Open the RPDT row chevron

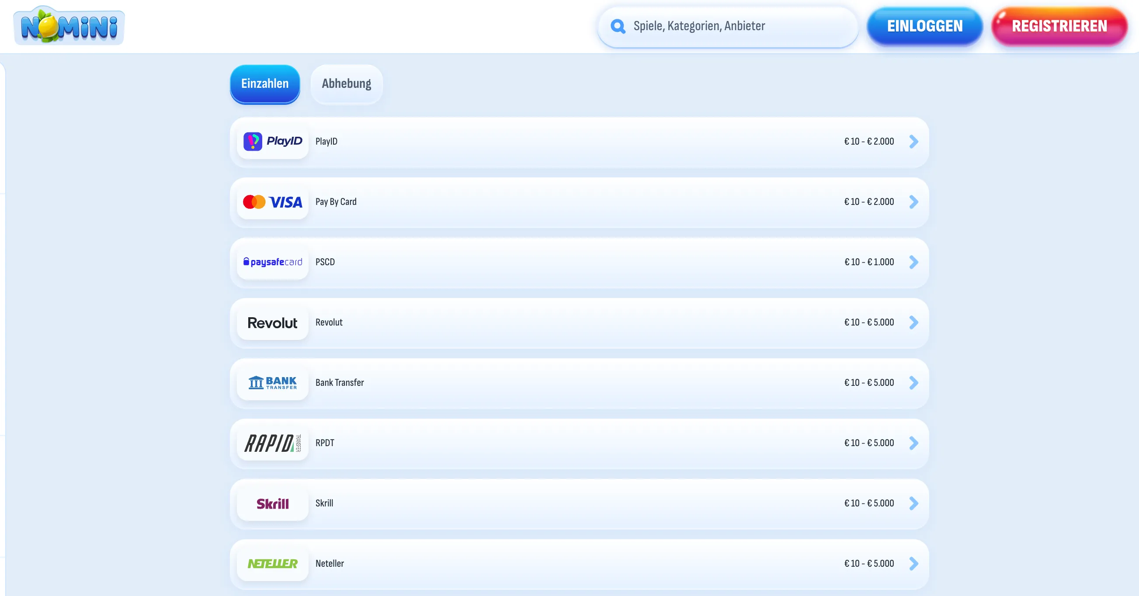click(x=913, y=443)
